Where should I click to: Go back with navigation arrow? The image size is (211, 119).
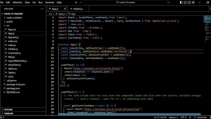coord(76,2)
